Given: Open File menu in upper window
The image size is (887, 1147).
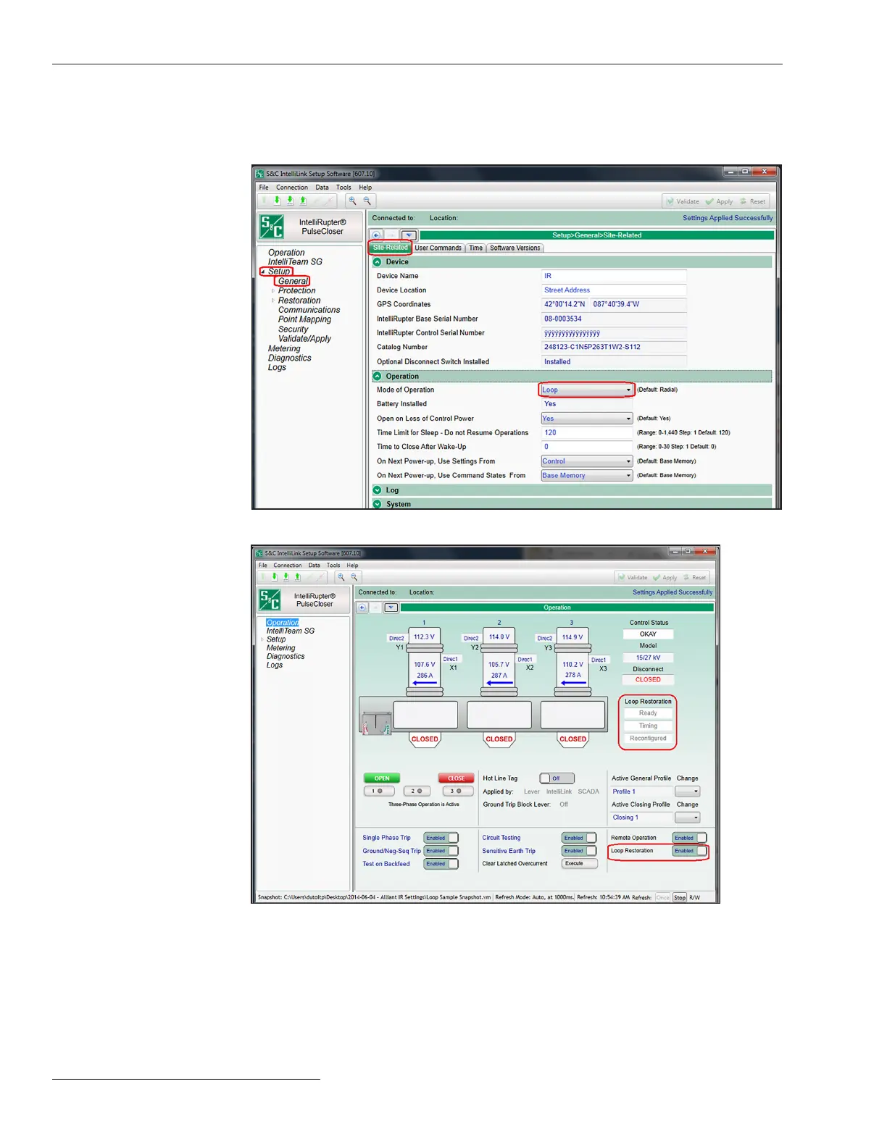Looking at the screenshot, I should pyautogui.click(x=264, y=188).
